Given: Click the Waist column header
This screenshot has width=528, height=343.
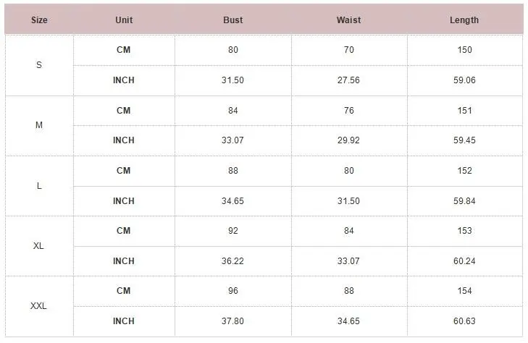Looking at the screenshot, I should coord(349,20).
